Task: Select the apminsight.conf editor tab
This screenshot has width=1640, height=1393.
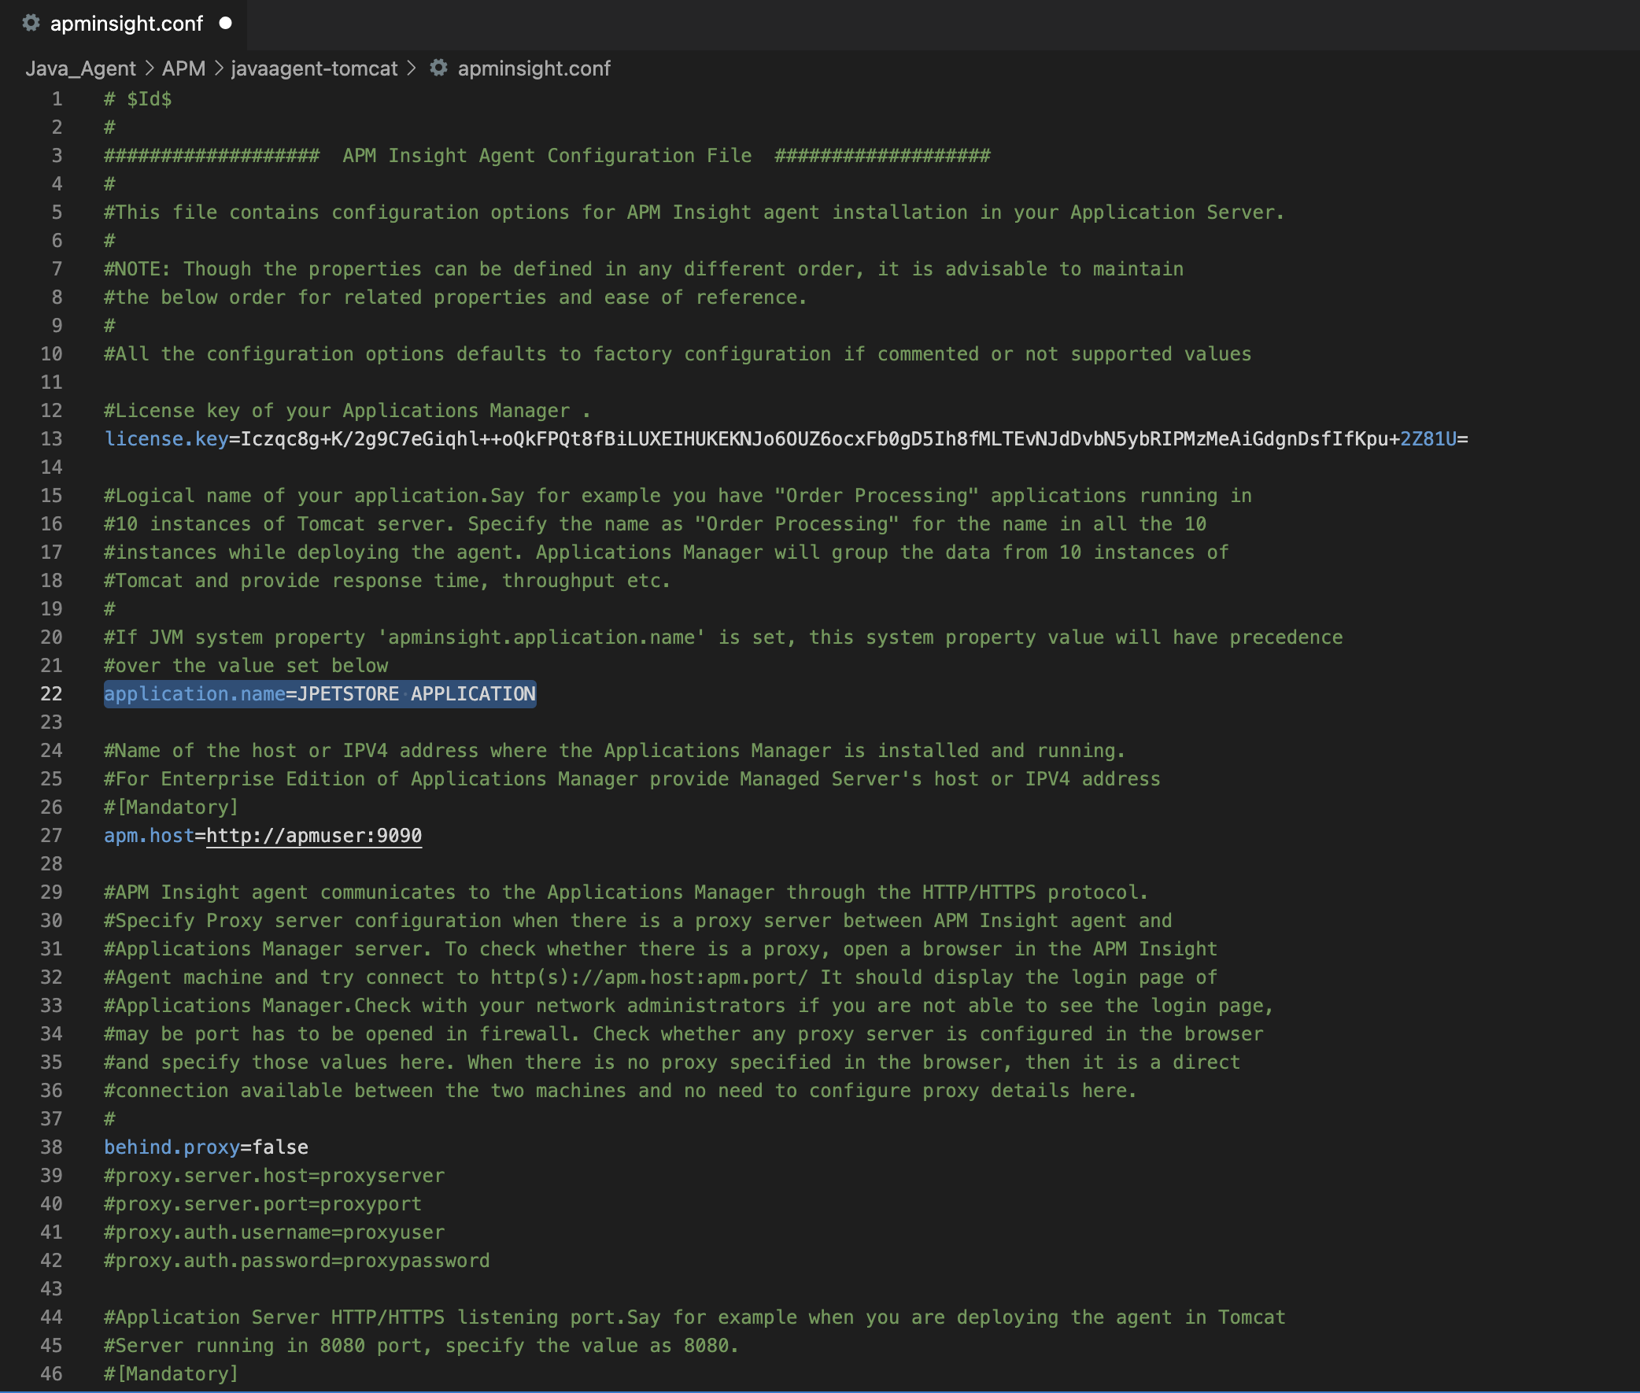Action: [x=127, y=24]
